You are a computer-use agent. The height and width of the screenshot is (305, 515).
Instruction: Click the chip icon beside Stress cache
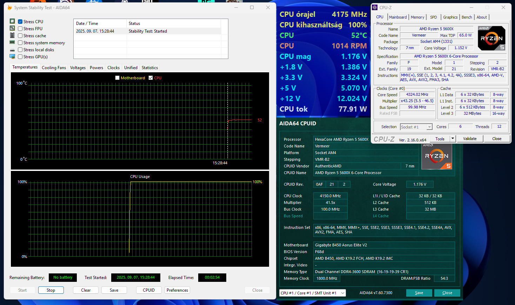[12, 35]
